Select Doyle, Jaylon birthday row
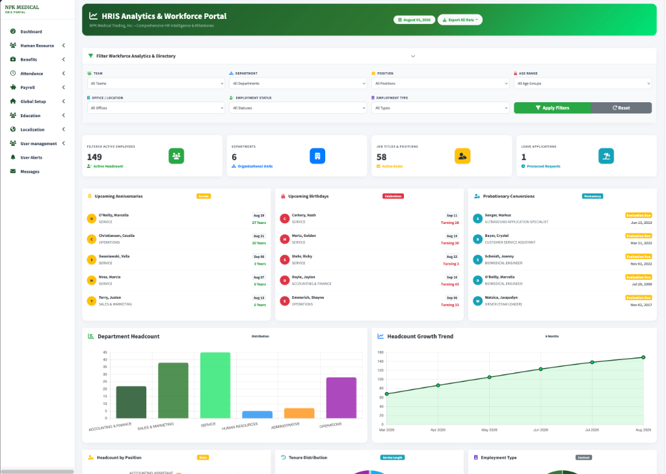Screen dimensions: 666x474 (x=369, y=280)
